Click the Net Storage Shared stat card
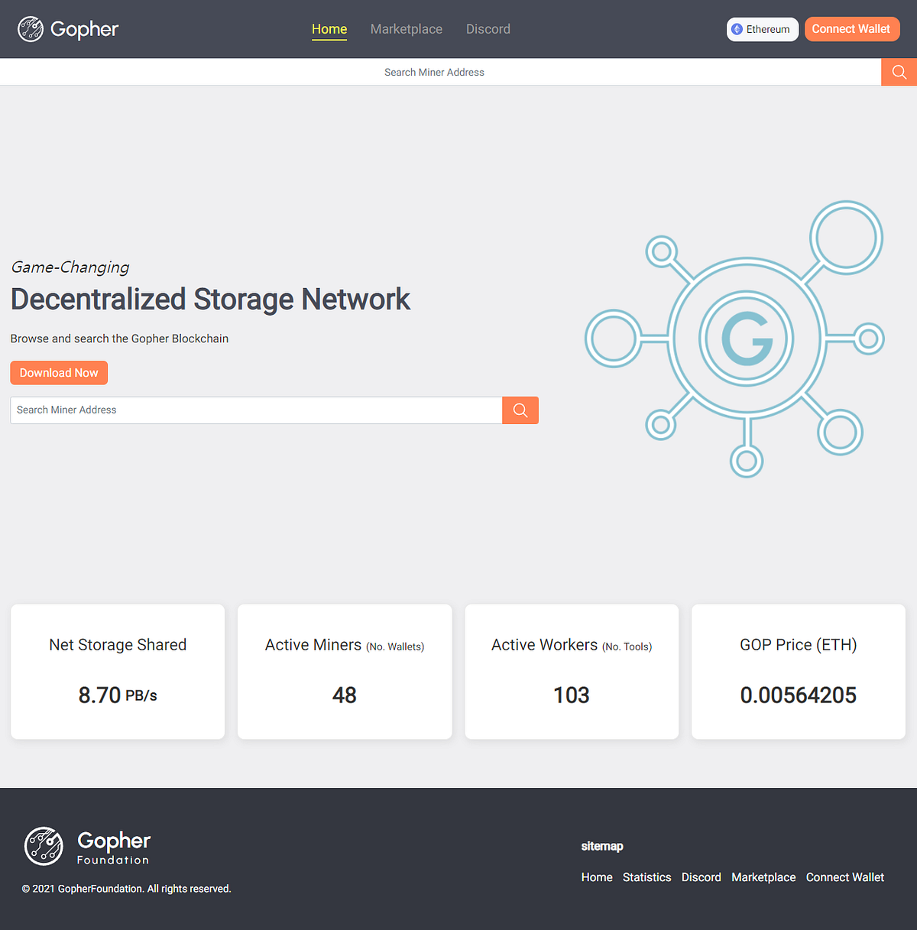 (117, 672)
